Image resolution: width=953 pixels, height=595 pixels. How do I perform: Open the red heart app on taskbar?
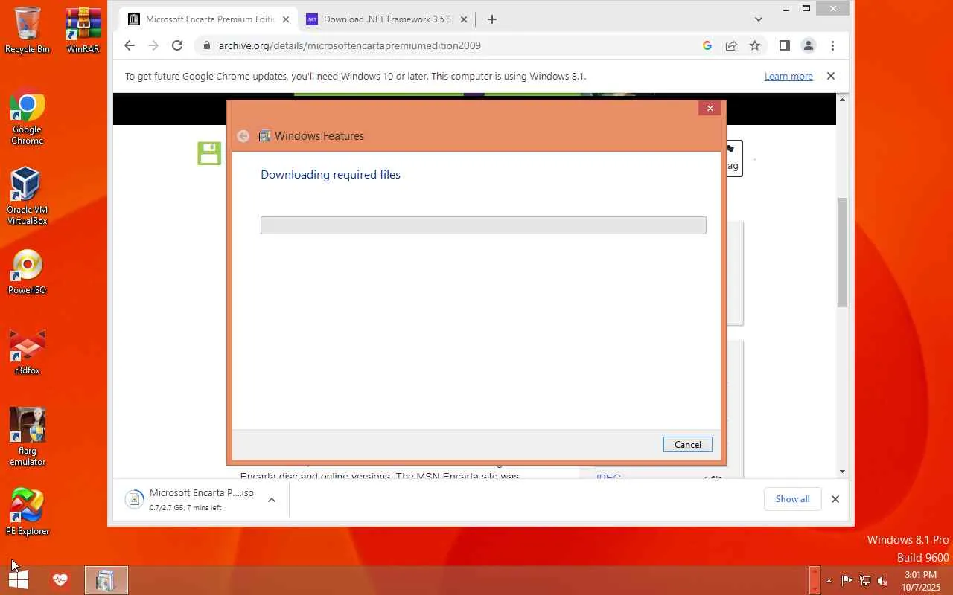[60, 580]
